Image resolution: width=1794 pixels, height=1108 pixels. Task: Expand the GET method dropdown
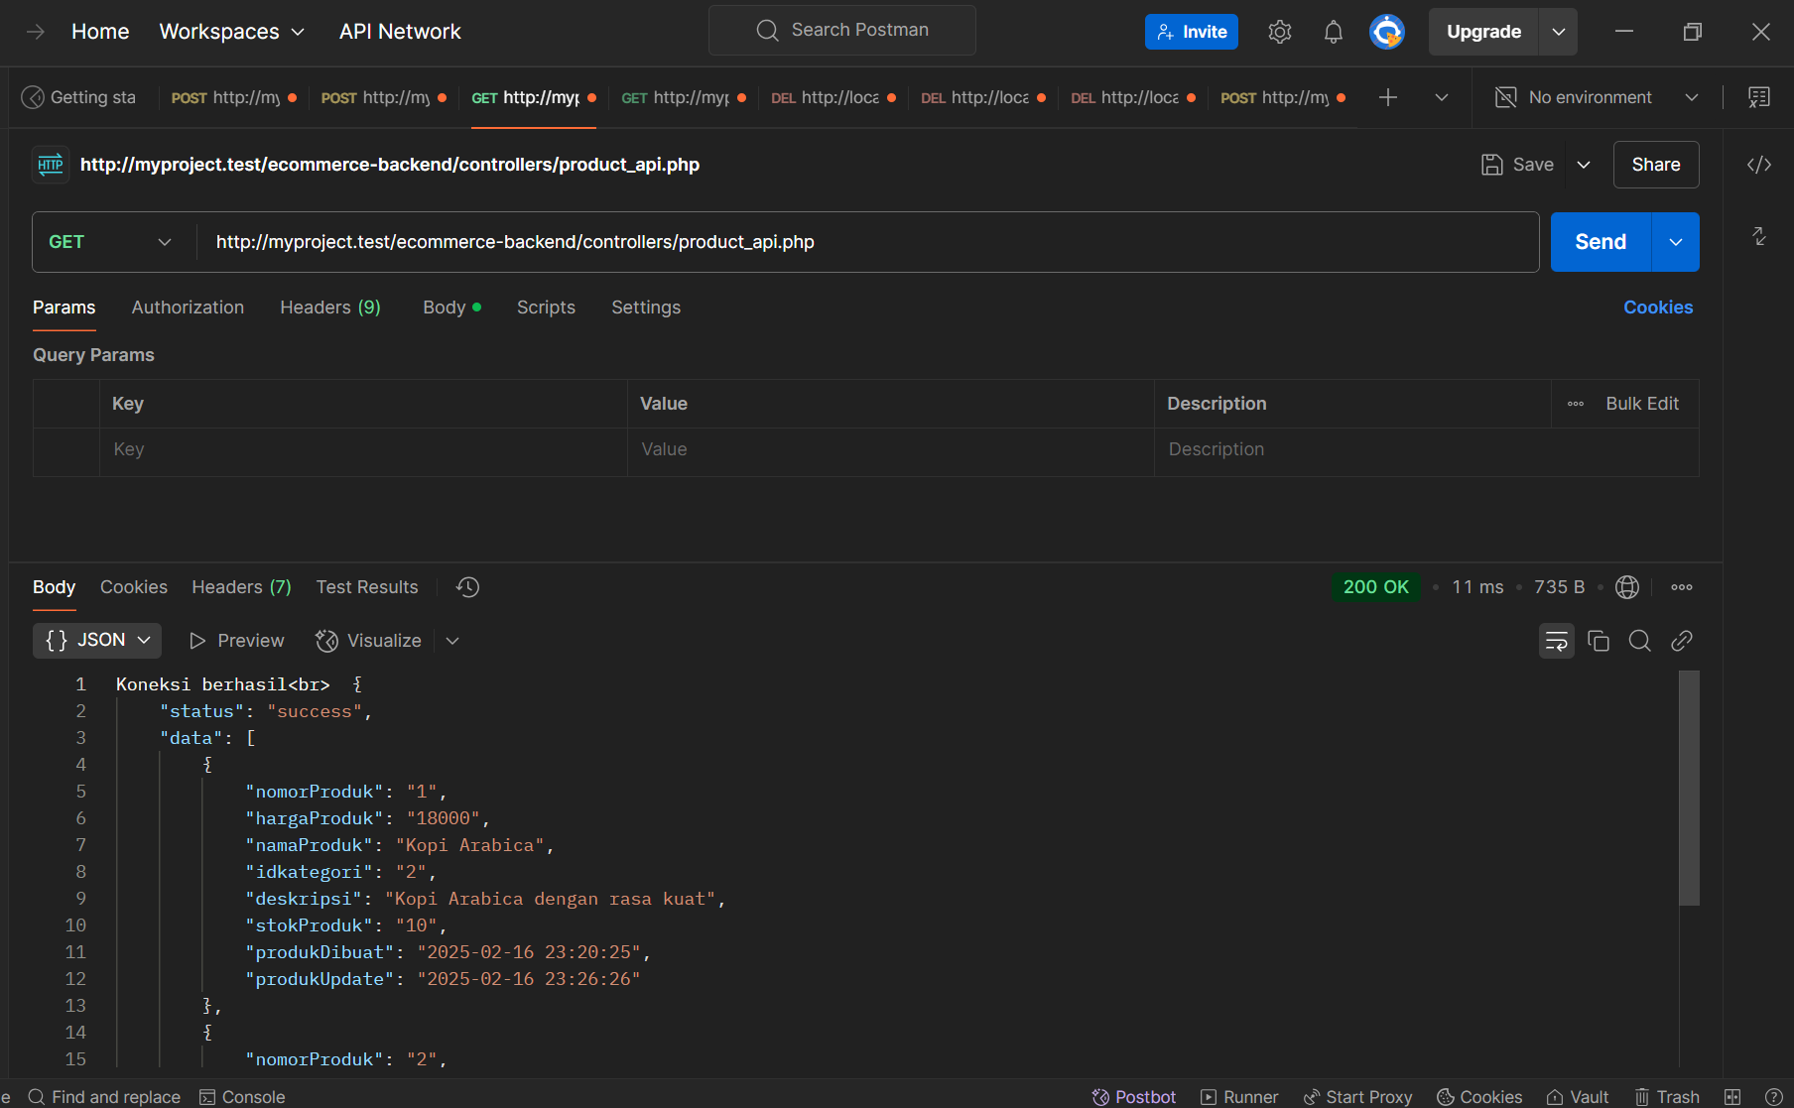tap(109, 242)
